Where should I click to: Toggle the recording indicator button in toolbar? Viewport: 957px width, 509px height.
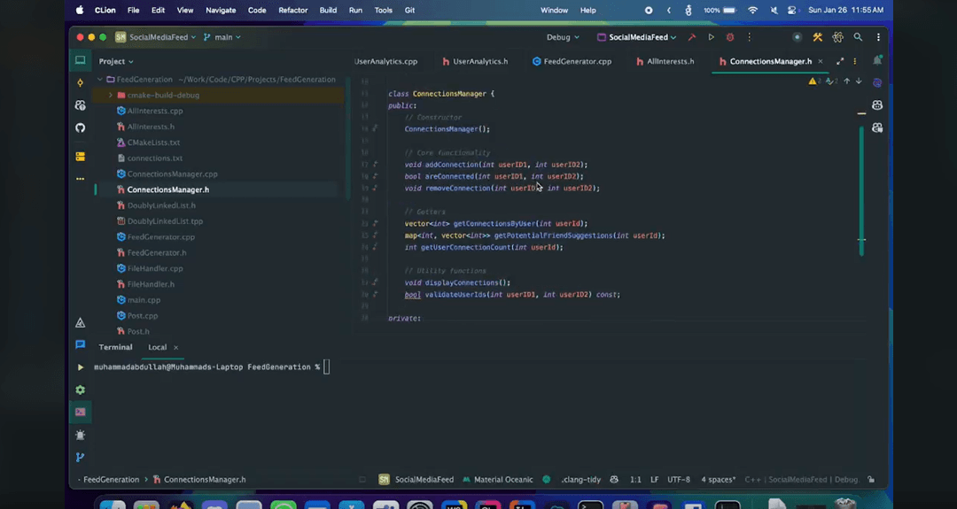(x=797, y=37)
